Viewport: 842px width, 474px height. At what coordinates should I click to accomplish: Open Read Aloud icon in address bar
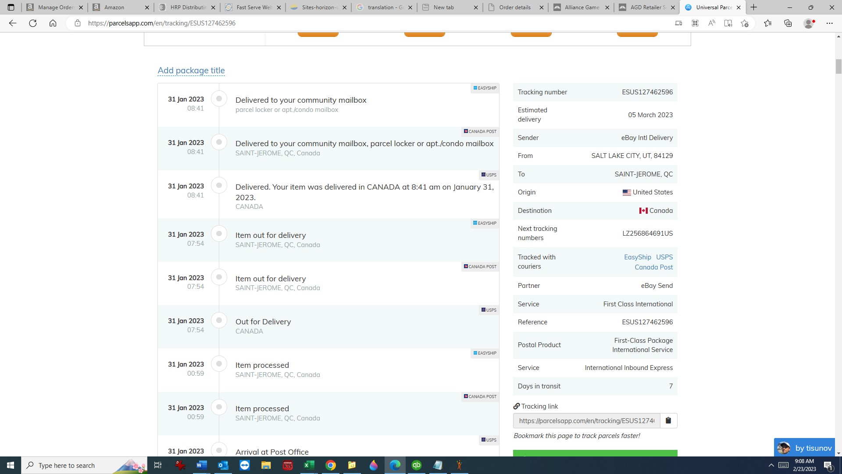click(711, 23)
